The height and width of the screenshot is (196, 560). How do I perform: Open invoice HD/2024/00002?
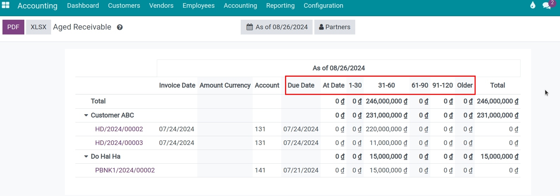[119, 129]
